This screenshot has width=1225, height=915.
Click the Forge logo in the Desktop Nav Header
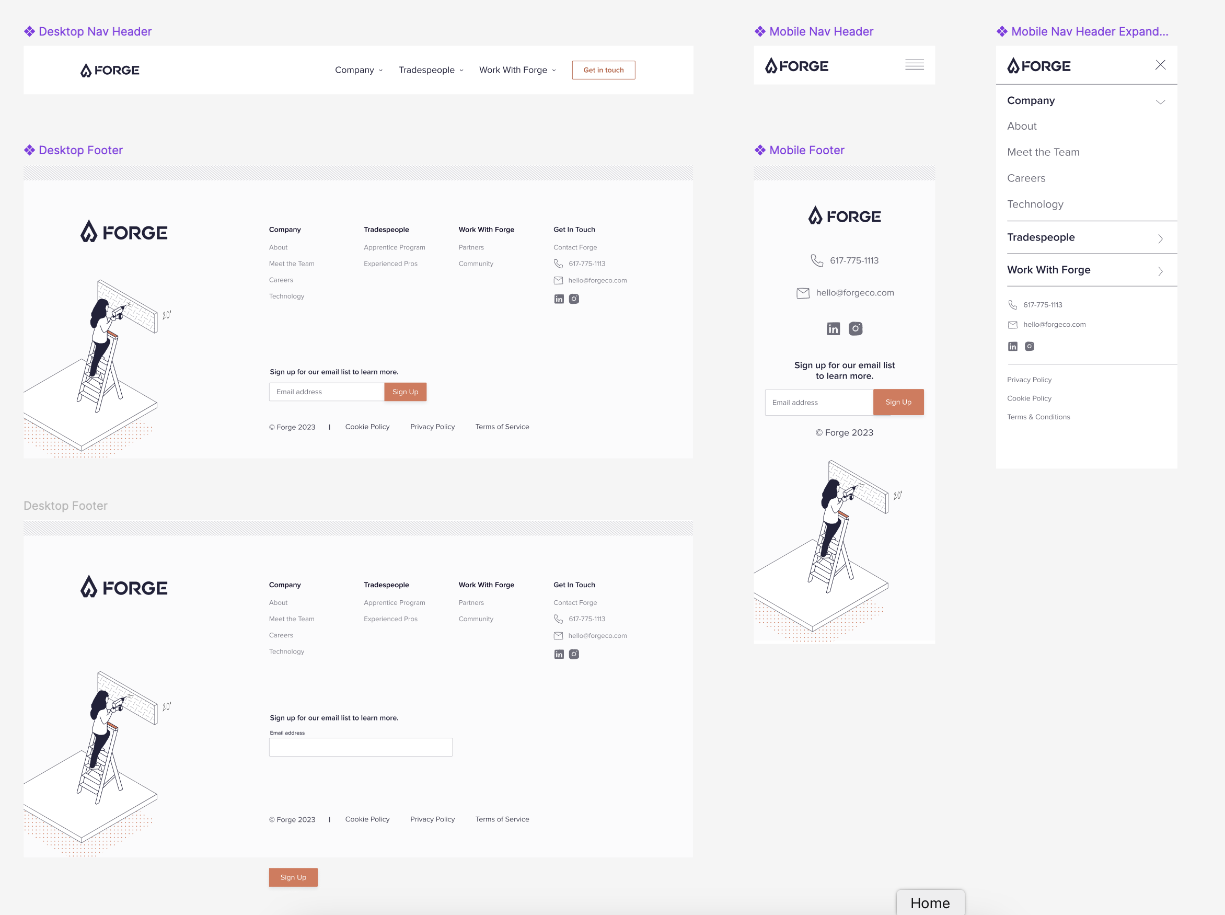point(110,70)
